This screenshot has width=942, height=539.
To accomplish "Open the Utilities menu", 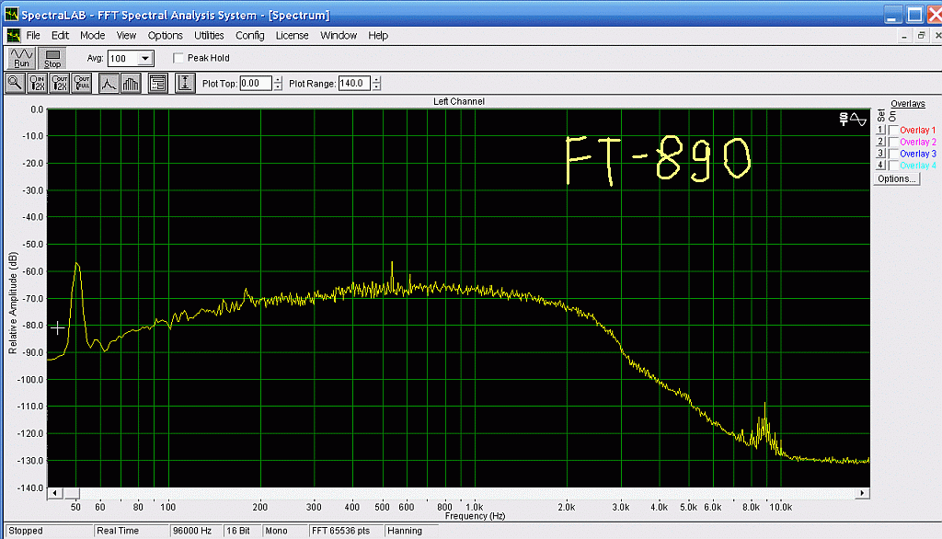I will (x=209, y=36).
